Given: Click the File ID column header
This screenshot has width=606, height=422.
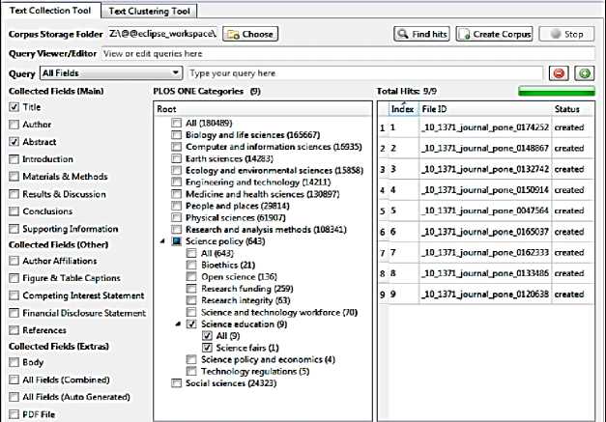Looking at the screenshot, I should [x=483, y=109].
